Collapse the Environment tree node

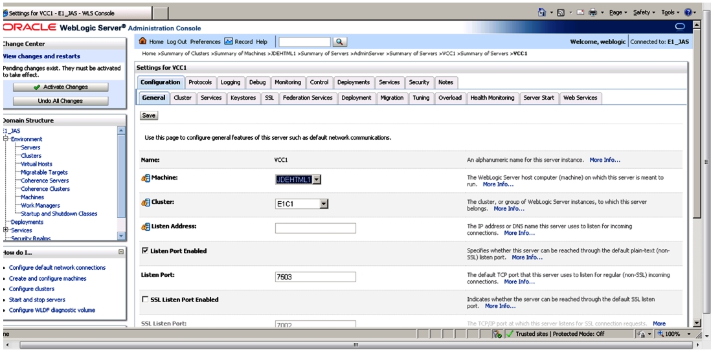(6, 138)
